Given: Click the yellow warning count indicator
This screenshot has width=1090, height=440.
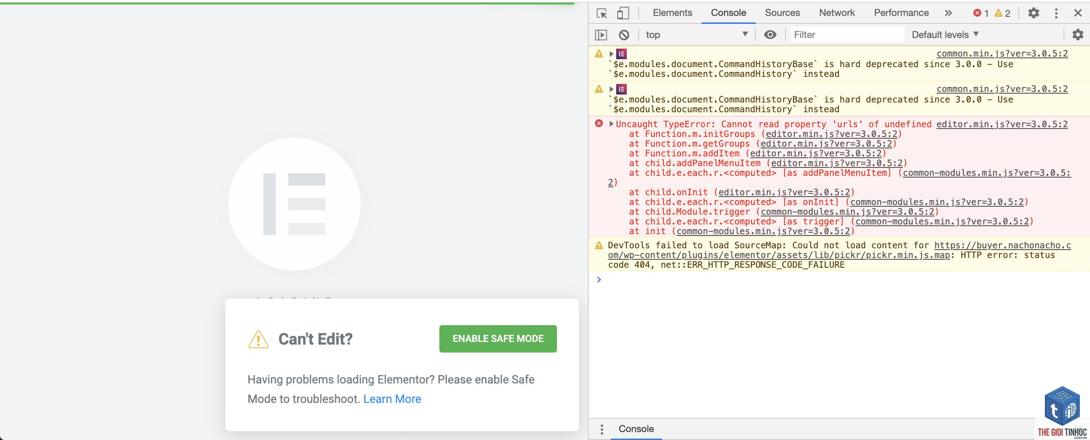Looking at the screenshot, I should pos(1002,13).
